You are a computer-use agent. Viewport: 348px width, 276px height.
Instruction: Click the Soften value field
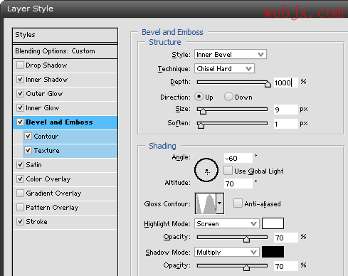pos(285,124)
